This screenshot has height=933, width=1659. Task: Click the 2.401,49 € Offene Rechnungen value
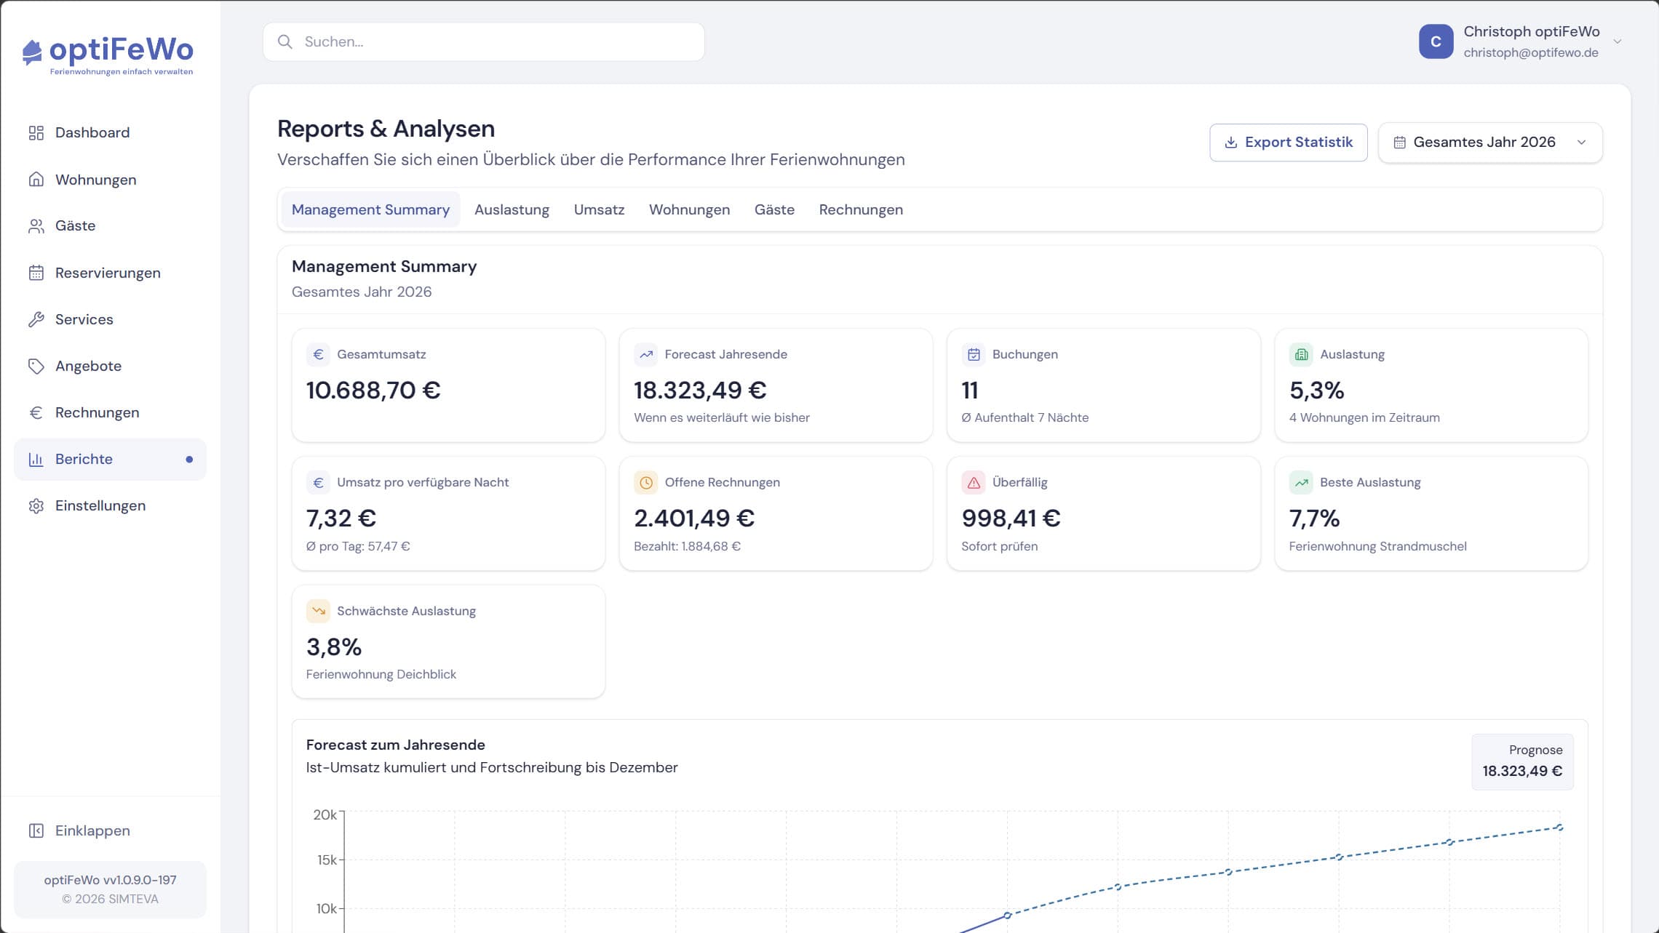[694, 518]
